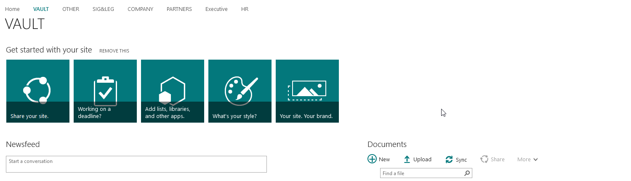Open the SIG&LEG navigation link
The height and width of the screenshot is (181, 631).
(103, 9)
